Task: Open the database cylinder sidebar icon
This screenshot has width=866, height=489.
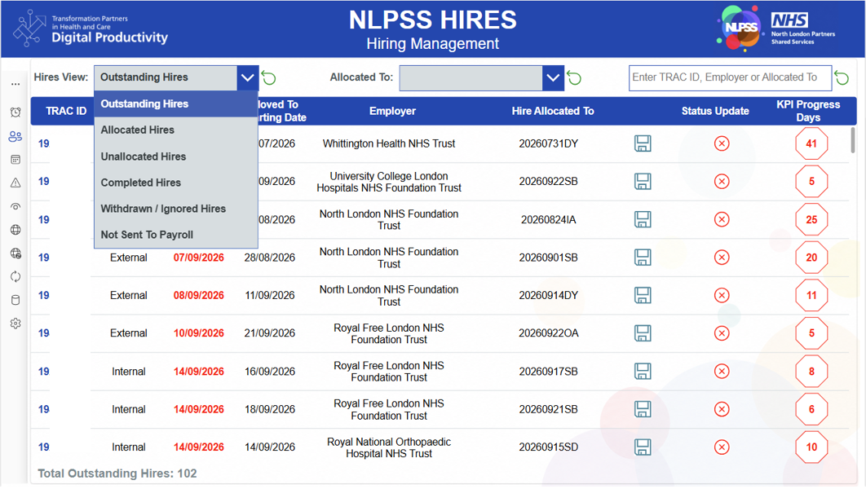Action: (15, 300)
